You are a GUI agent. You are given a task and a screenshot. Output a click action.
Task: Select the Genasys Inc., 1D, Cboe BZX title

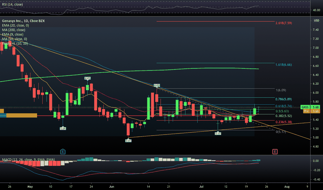click(23, 21)
